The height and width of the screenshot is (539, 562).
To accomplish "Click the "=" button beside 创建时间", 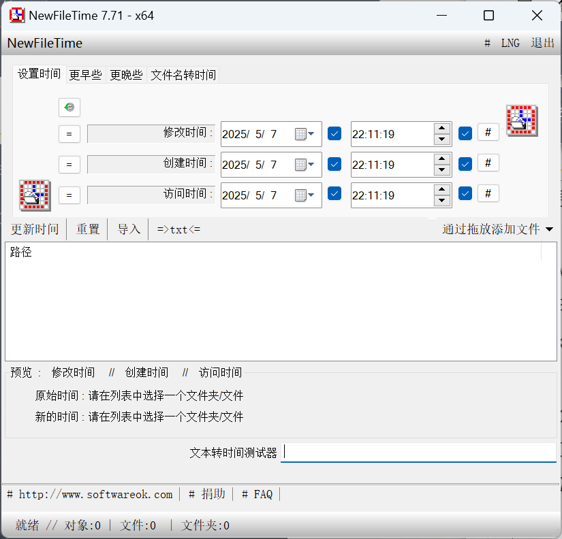I will pos(69,164).
